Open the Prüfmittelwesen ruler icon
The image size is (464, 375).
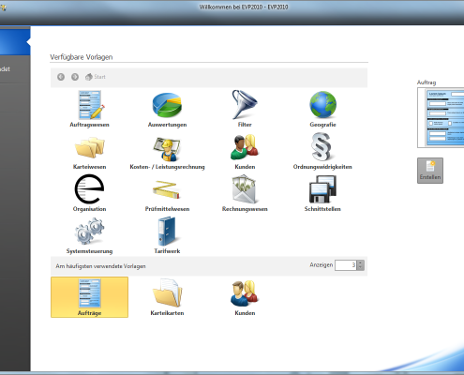167,193
